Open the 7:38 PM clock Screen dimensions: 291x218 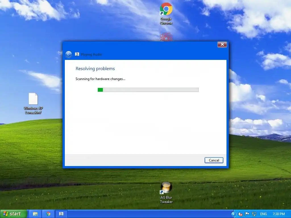(278, 214)
